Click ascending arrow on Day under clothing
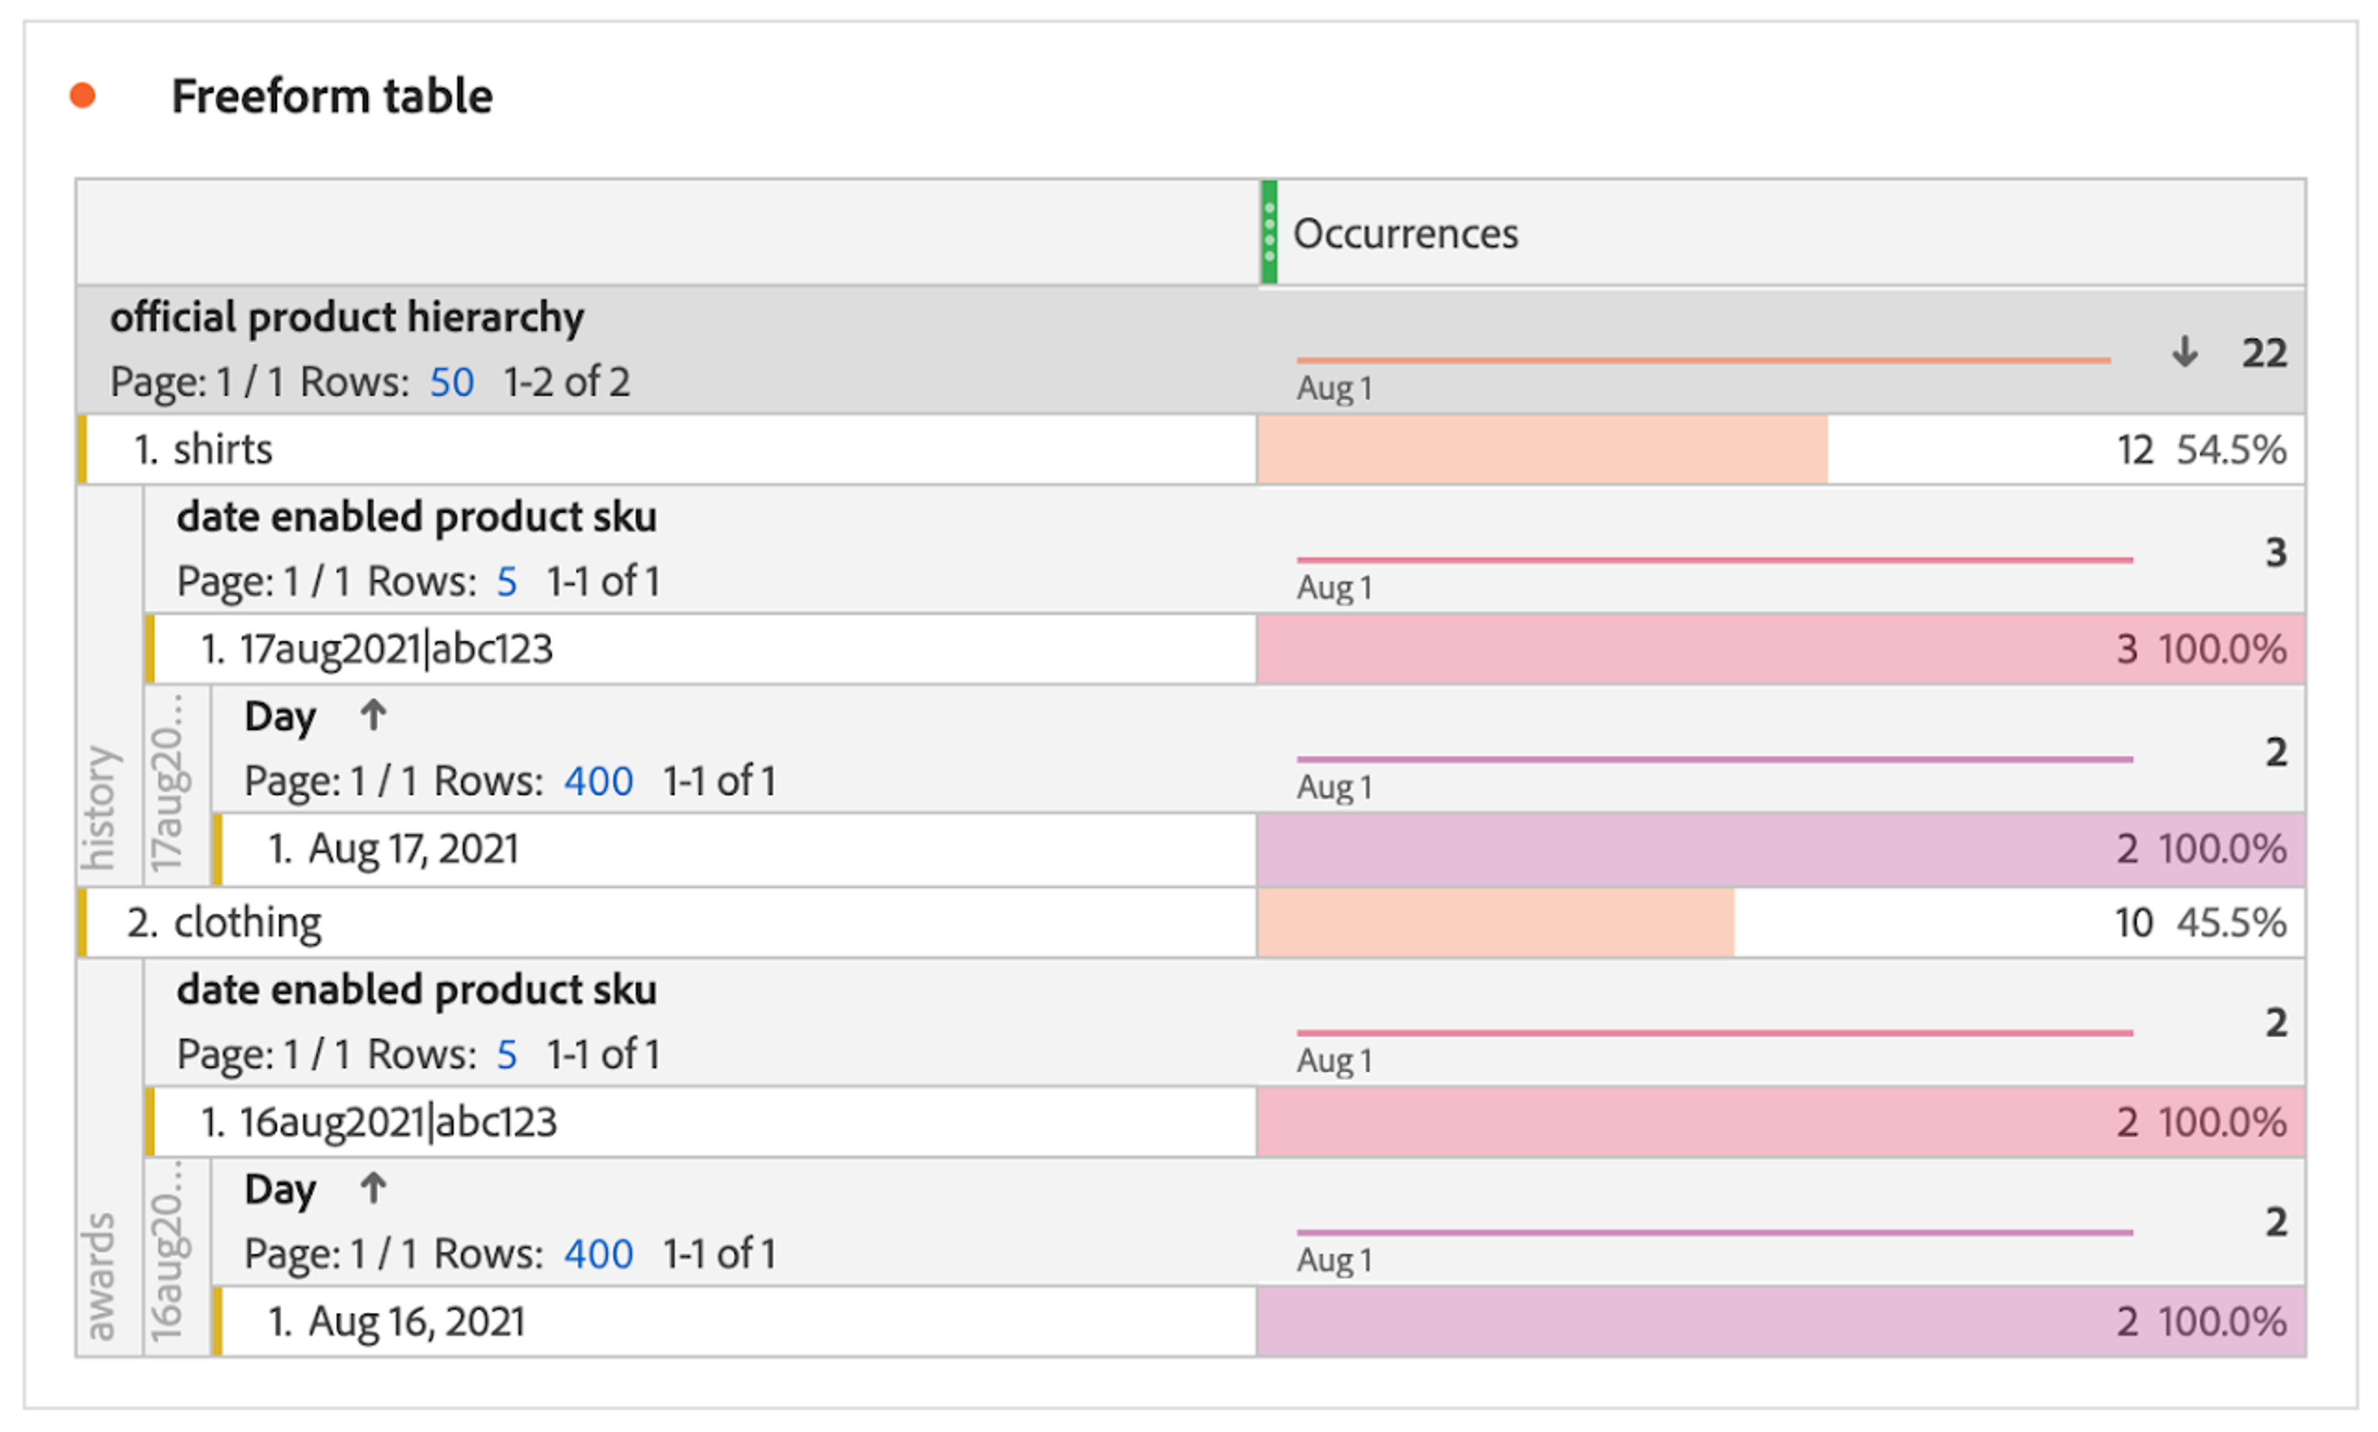 coord(373,1189)
